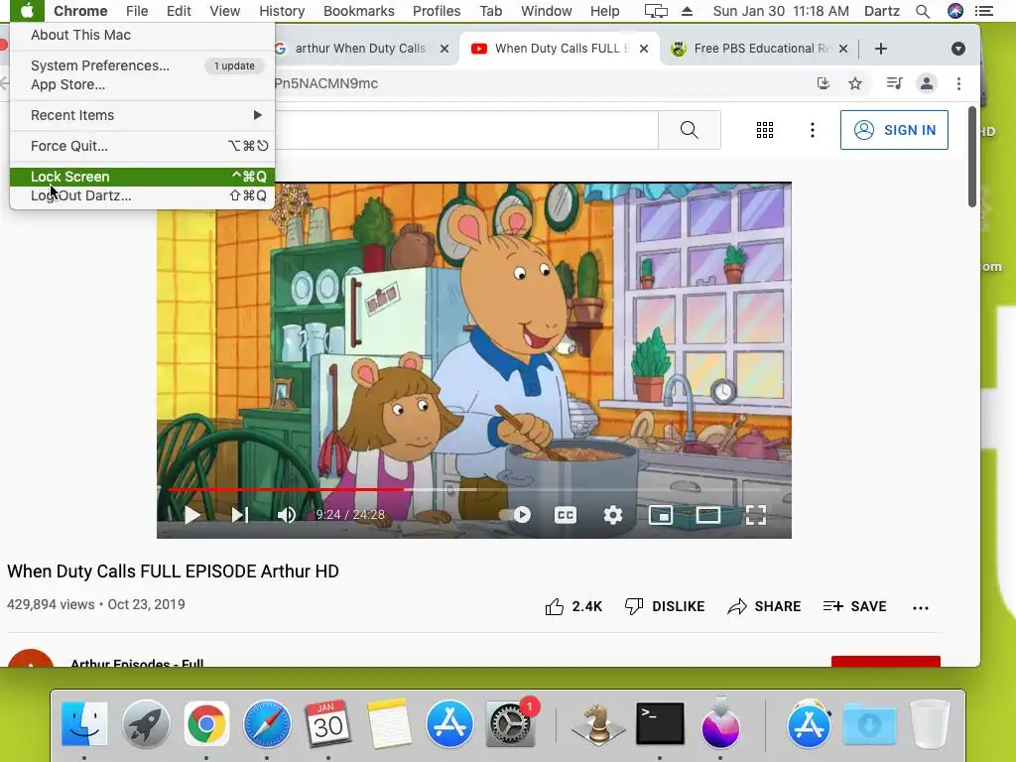Click Spotlight search icon

click(x=922, y=11)
